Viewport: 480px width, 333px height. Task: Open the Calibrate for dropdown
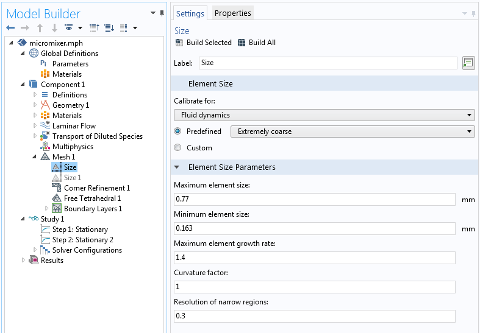point(324,115)
